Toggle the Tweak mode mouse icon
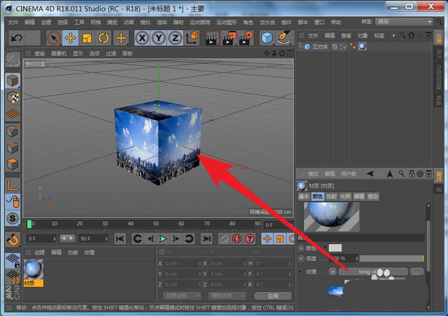The width and height of the screenshot is (448, 316). (12, 201)
